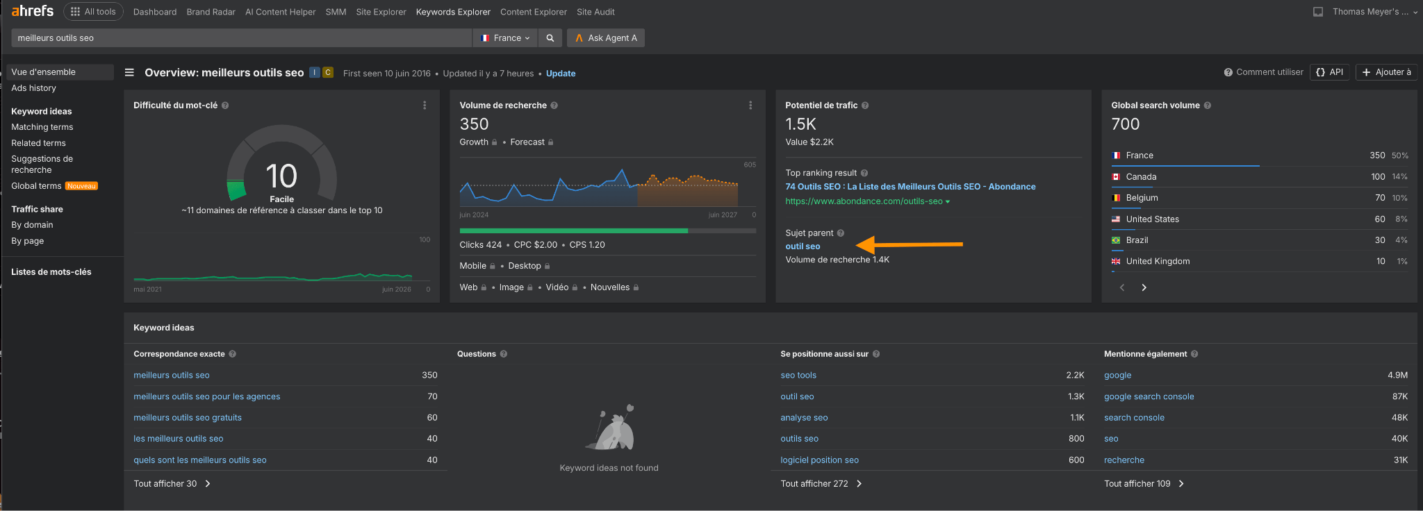
Task: Open the abondance.com URL dropdown arrow
Action: [948, 202]
